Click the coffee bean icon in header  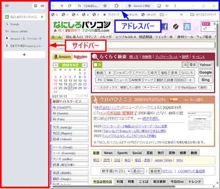pos(176,27)
